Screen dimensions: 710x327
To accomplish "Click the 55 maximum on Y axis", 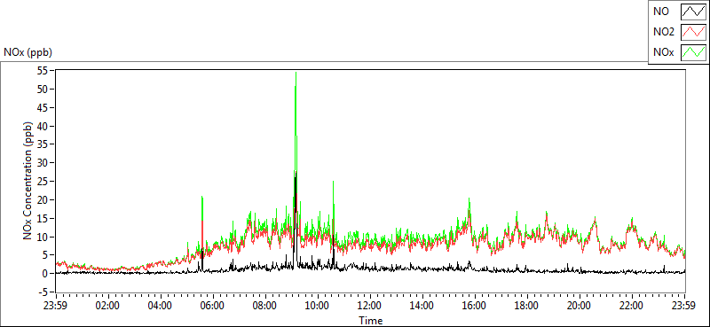I will pos(43,71).
